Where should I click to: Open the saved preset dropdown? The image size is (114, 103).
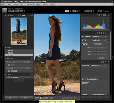click(100, 37)
